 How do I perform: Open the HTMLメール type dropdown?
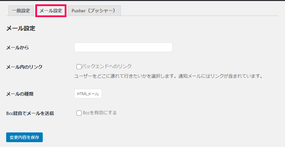pos(88,94)
